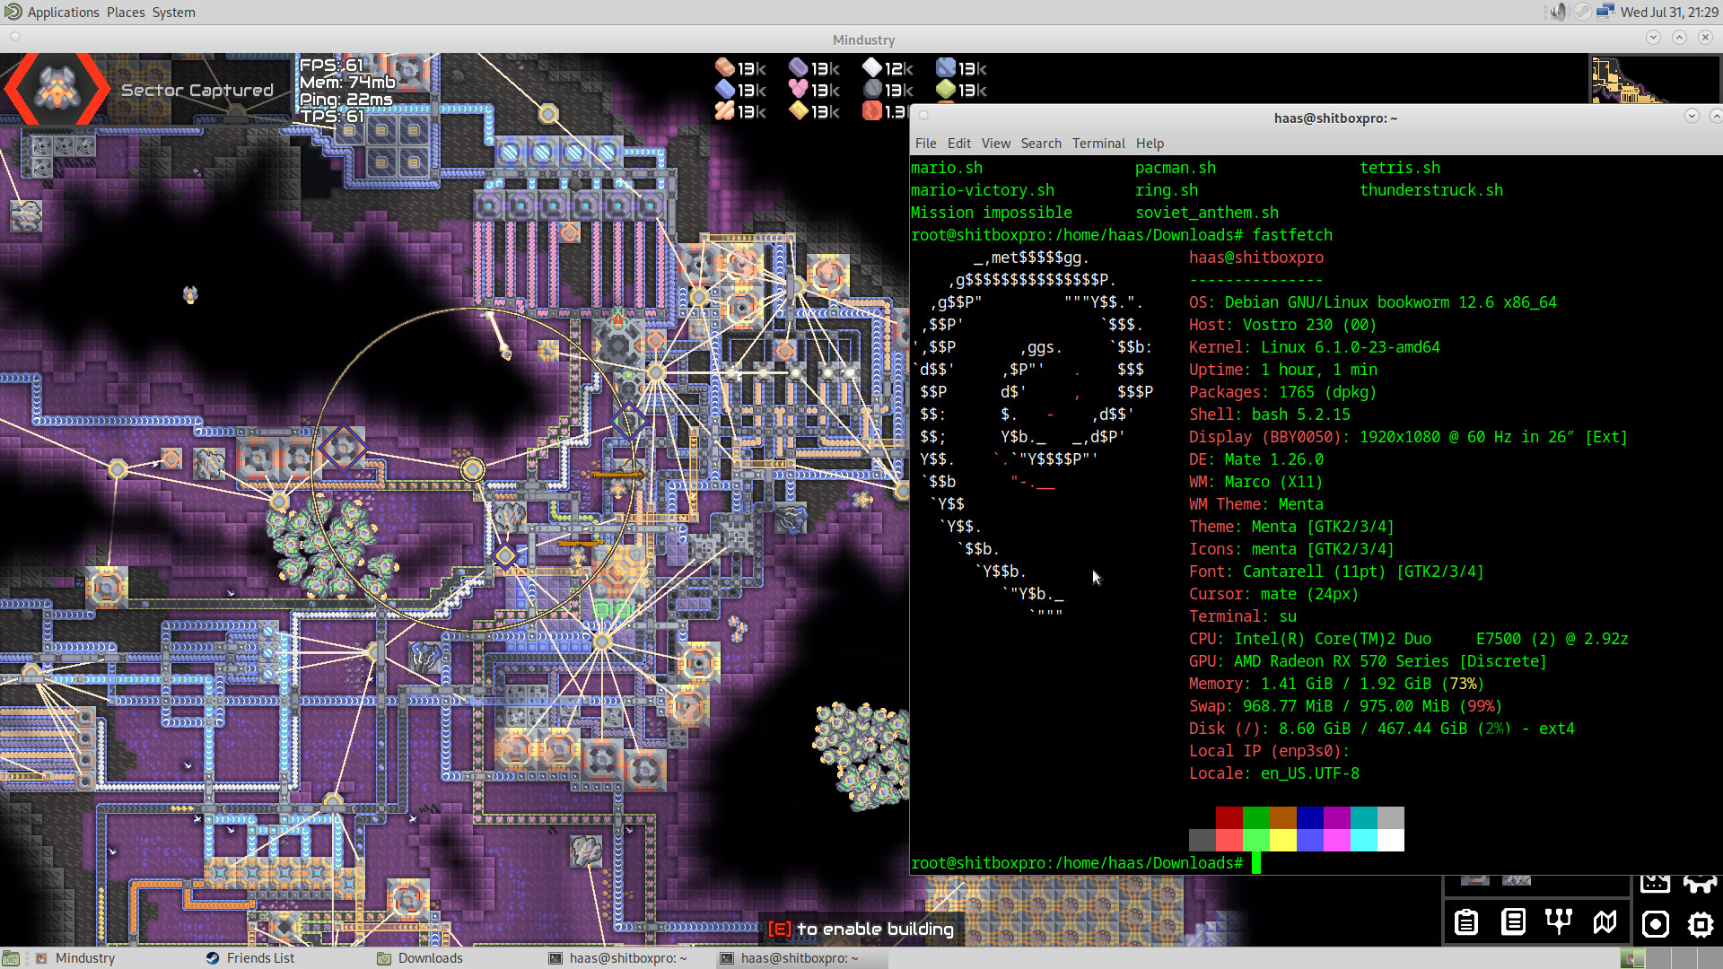Open the tech tree branching icon
The width and height of the screenshot is (1723, 969).
coord(1559,922)
